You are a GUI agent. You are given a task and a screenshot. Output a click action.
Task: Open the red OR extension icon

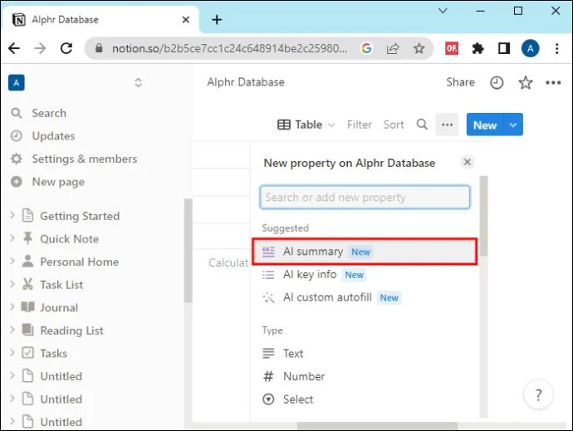[452, 48]
